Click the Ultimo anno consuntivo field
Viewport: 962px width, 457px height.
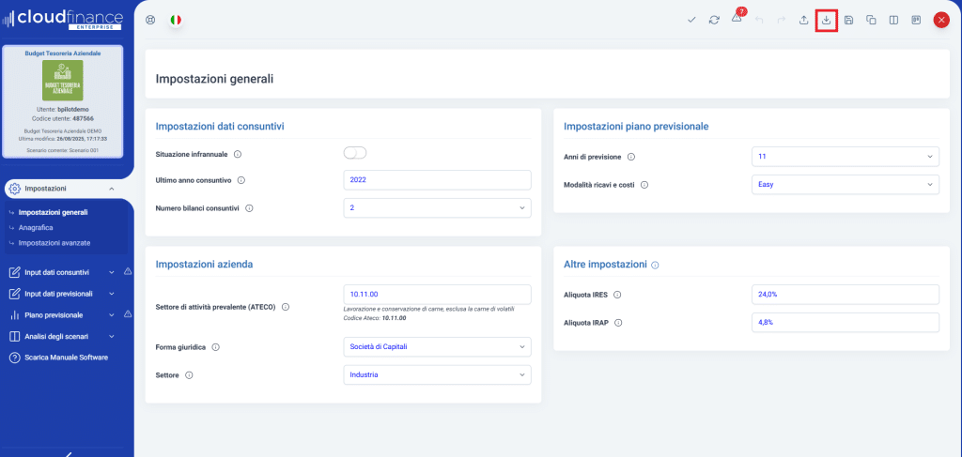click(x=438, y=180)
